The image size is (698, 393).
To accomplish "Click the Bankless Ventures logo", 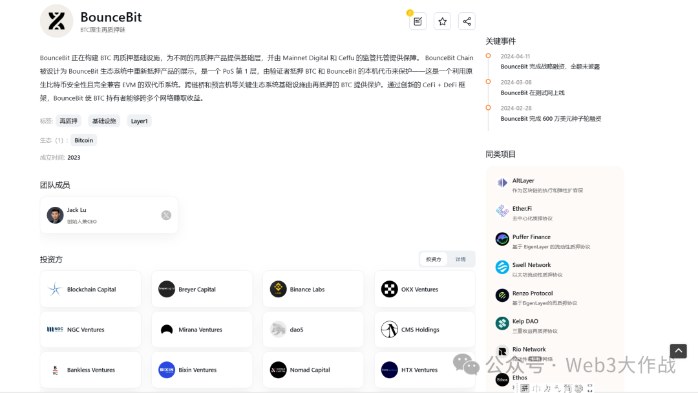I will (x=55, y=370).
